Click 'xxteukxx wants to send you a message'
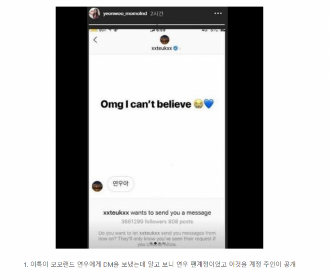The width and height of the screenshot is (330, 280). pos(157,213)
